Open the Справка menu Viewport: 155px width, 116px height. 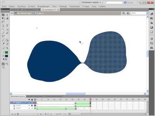pos(102,6)
